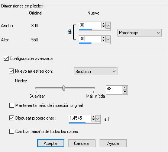Increase Alto value with up arrow
This screenshot has height=152, width=168.
(x=103, y=38)
